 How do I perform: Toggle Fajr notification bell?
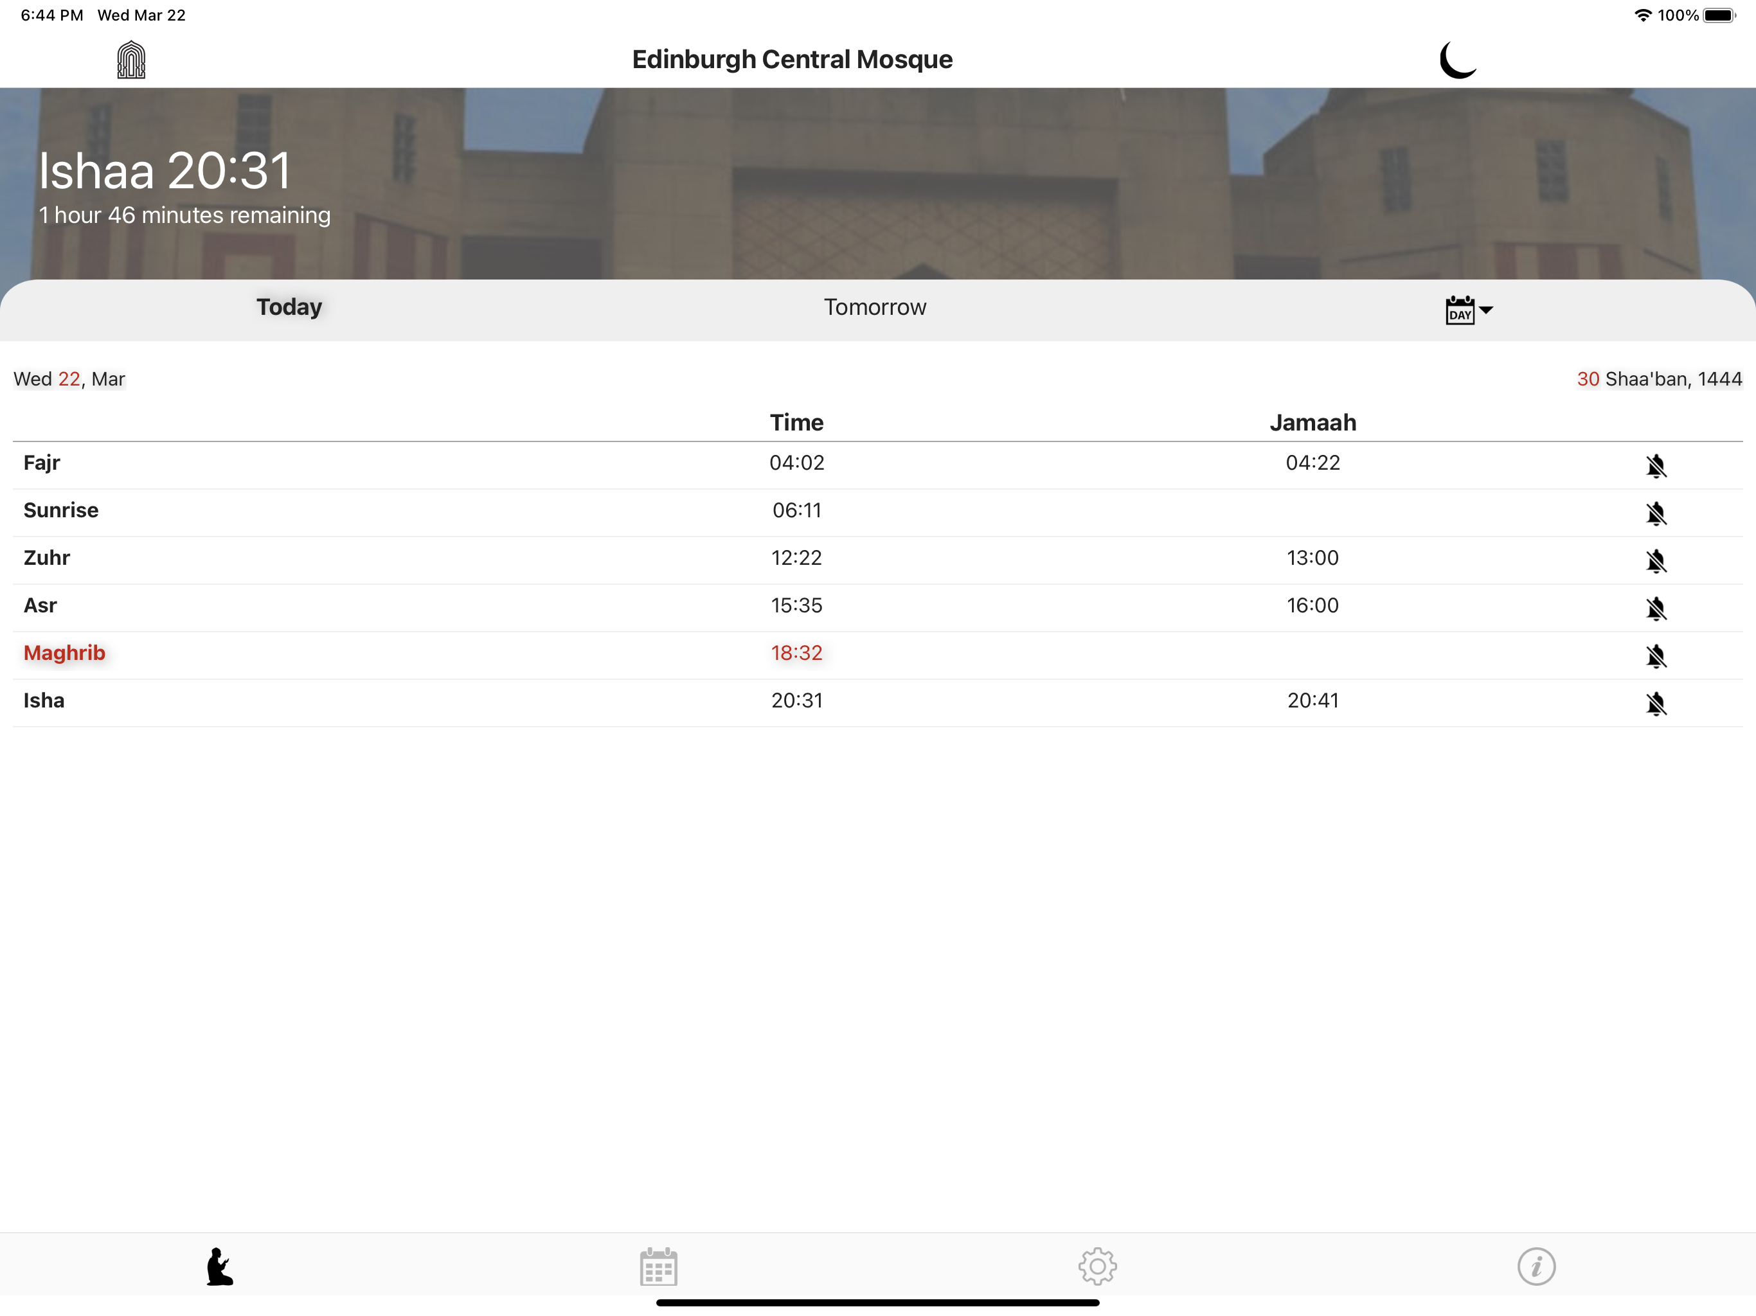tap(1655, 466)
